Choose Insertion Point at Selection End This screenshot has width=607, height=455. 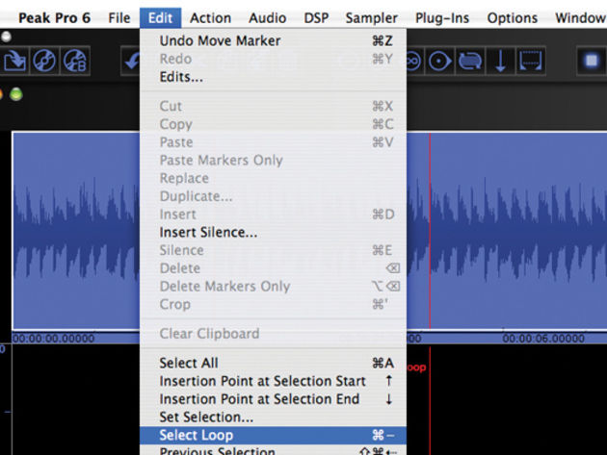(273, 399)
